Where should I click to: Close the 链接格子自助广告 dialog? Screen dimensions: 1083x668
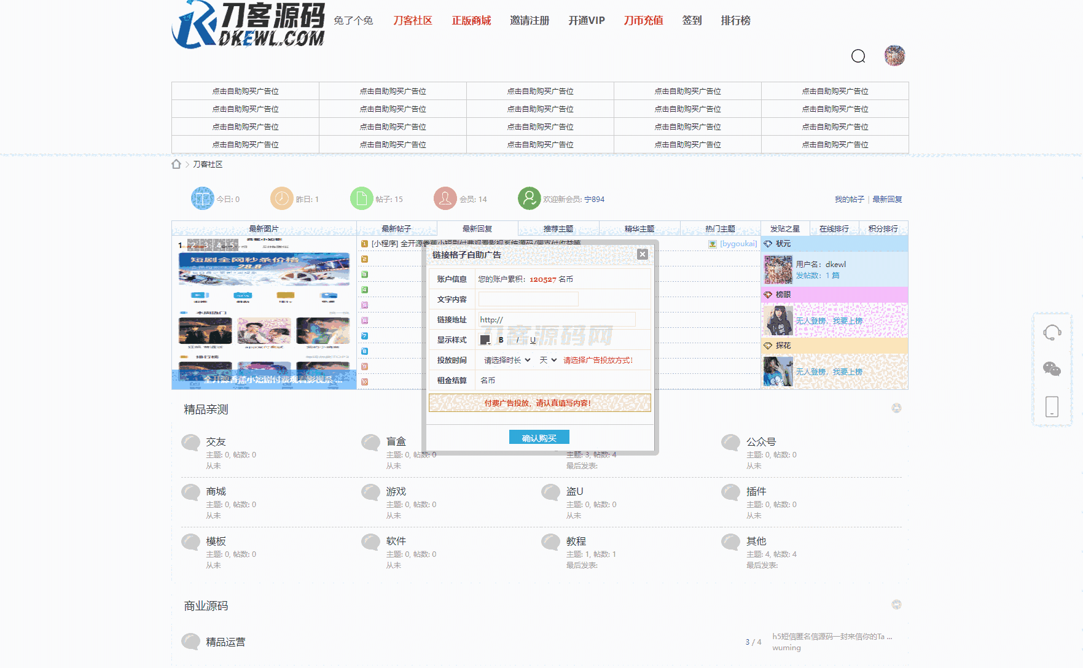coord(643,254)
